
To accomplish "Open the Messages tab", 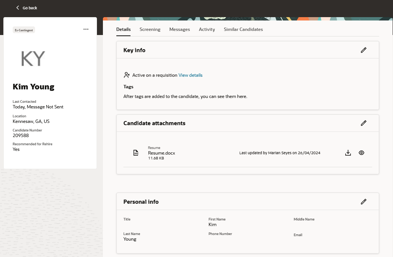I will pyautogui.click(x=179, y=29).
